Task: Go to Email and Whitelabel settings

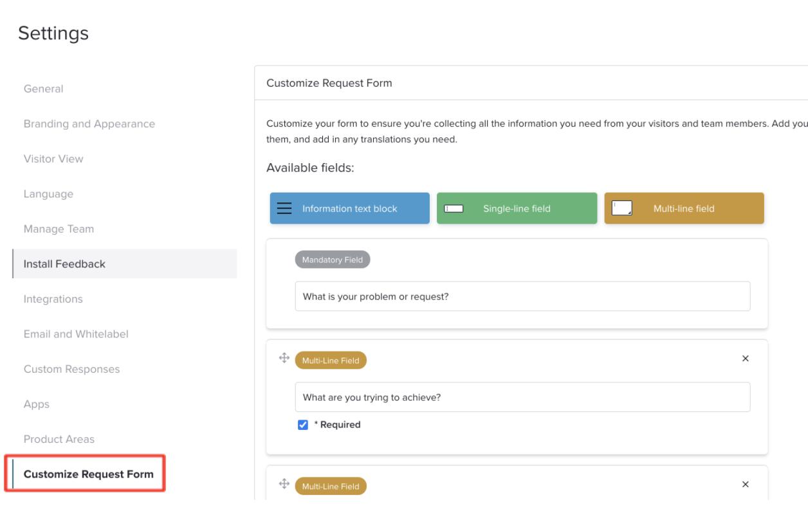Action: click(x=76, y=334)
